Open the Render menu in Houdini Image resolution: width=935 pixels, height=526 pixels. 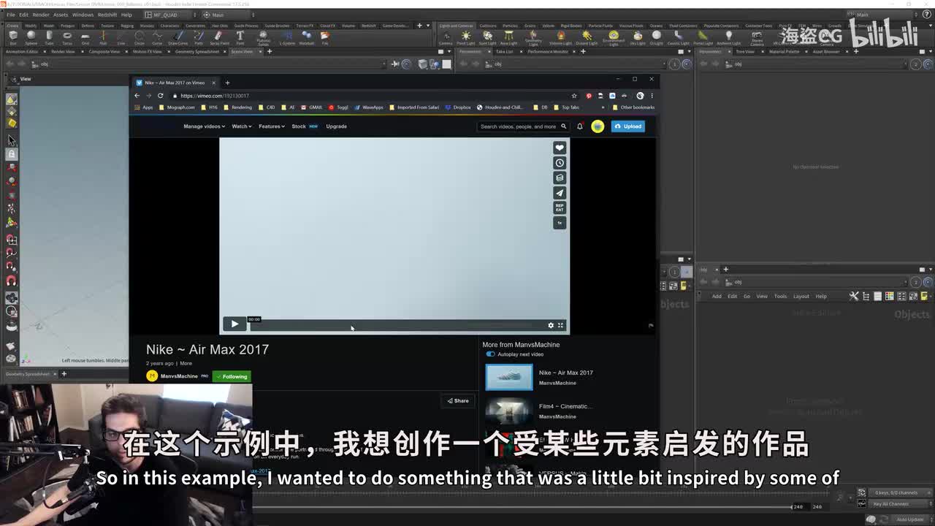[x=41, y=15]
